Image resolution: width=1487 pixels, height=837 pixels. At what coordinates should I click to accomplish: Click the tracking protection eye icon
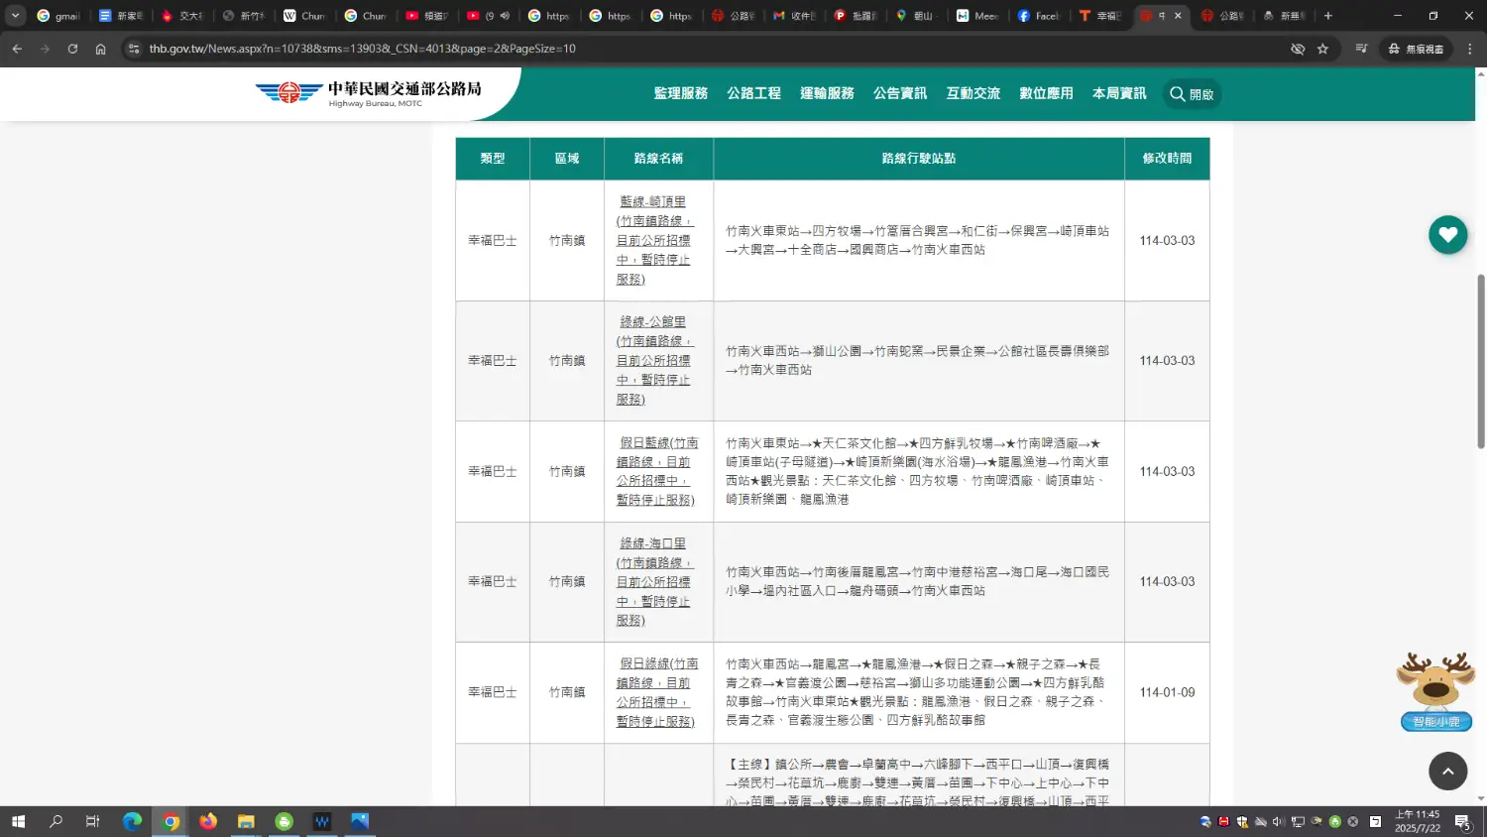pos(1297,49)
